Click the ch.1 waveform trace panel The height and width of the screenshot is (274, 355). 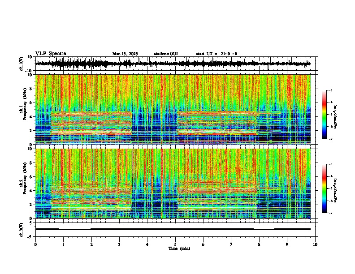point(176,64)
